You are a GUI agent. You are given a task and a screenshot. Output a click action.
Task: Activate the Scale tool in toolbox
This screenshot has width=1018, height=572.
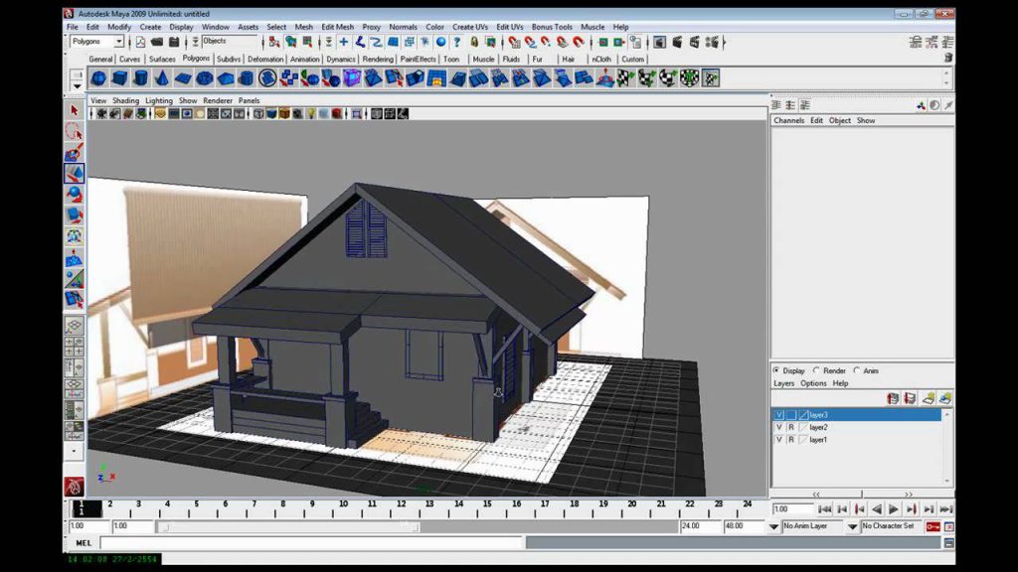74,215
